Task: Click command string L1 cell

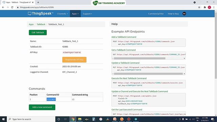Action: 73,99
